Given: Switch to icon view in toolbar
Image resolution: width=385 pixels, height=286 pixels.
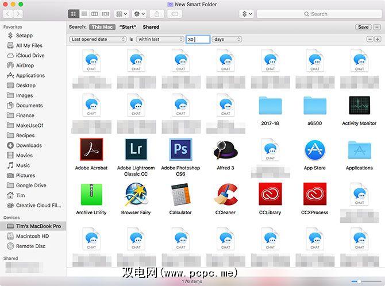Looking at the screenshot, I should coord(74,14).
